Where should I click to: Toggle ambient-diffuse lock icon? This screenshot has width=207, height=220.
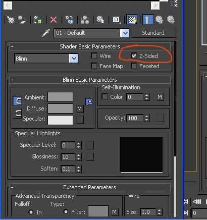(17, 101)
